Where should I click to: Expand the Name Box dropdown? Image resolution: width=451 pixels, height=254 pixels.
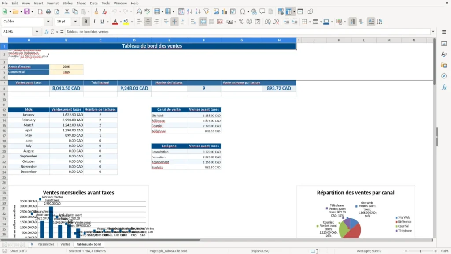tap(37, 32)
